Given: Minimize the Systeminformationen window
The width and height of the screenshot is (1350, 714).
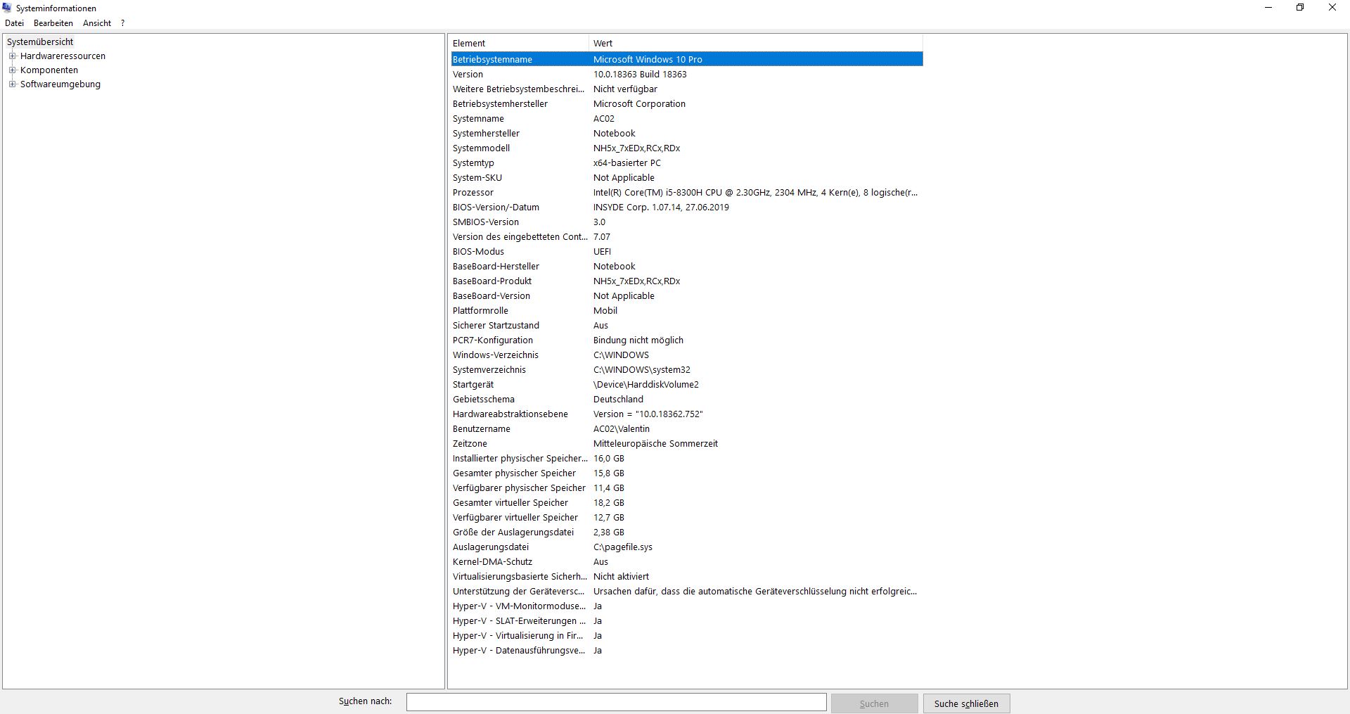Looking at the screenshot, I should (1268, 8).
